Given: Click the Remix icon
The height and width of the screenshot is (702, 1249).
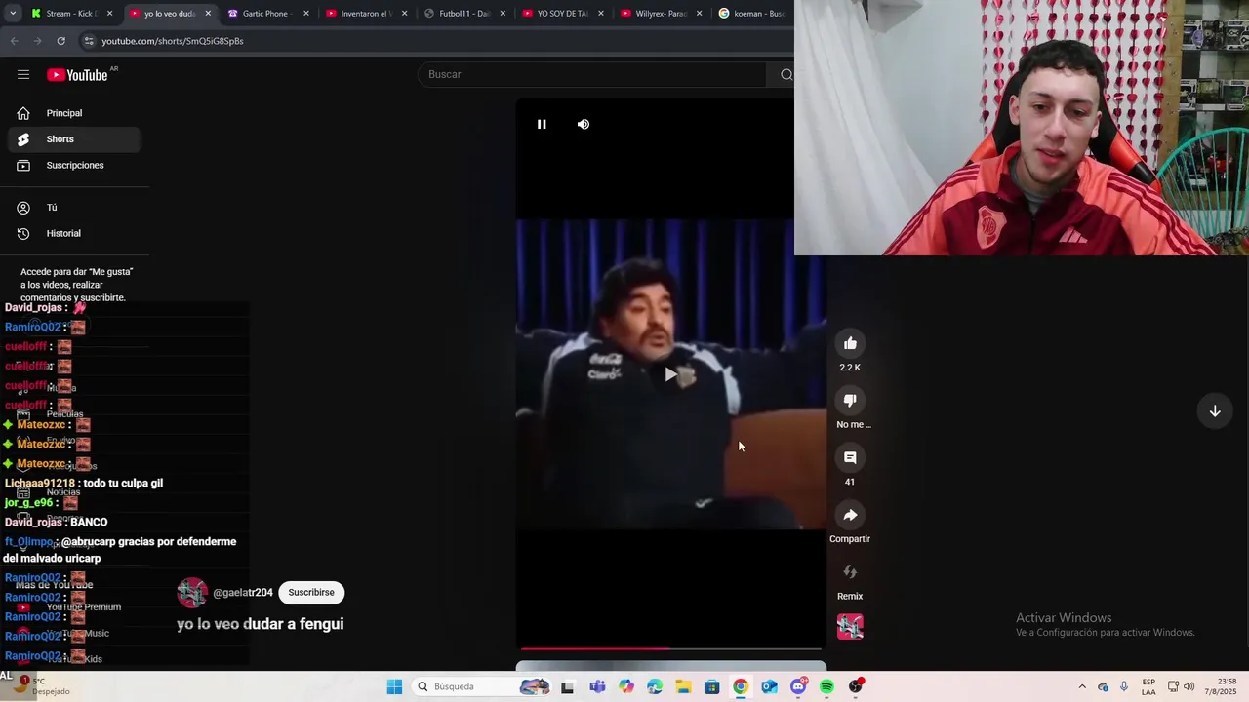Looking at the screenshot, I should click(x=850, y=572).
